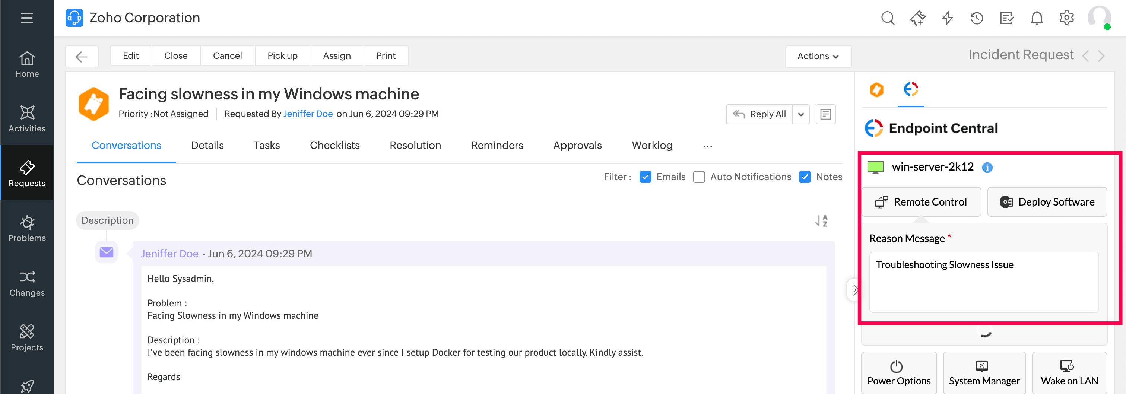Switch to Endpoint Central panel icon
The height and width of the screenshot is (394, 1126).
point(910,89)
